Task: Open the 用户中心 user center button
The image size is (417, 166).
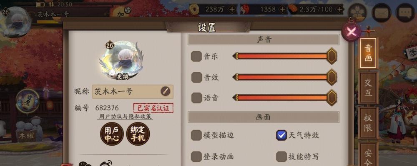Action: click(x=112, y=134)
